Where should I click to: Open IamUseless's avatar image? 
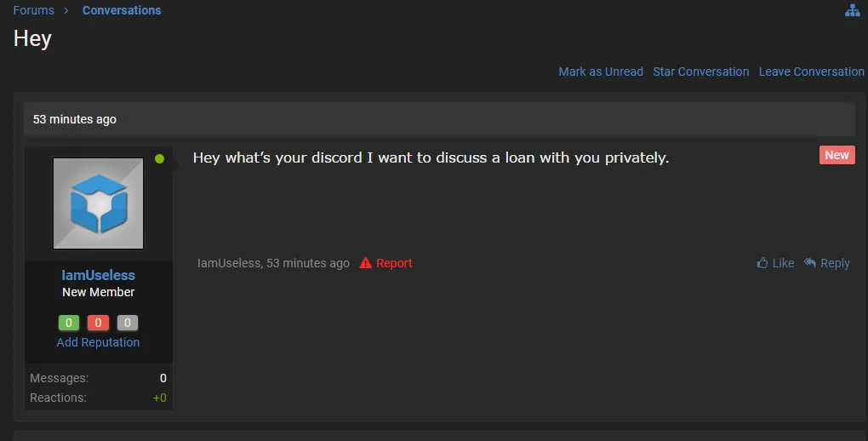(98, 203)
